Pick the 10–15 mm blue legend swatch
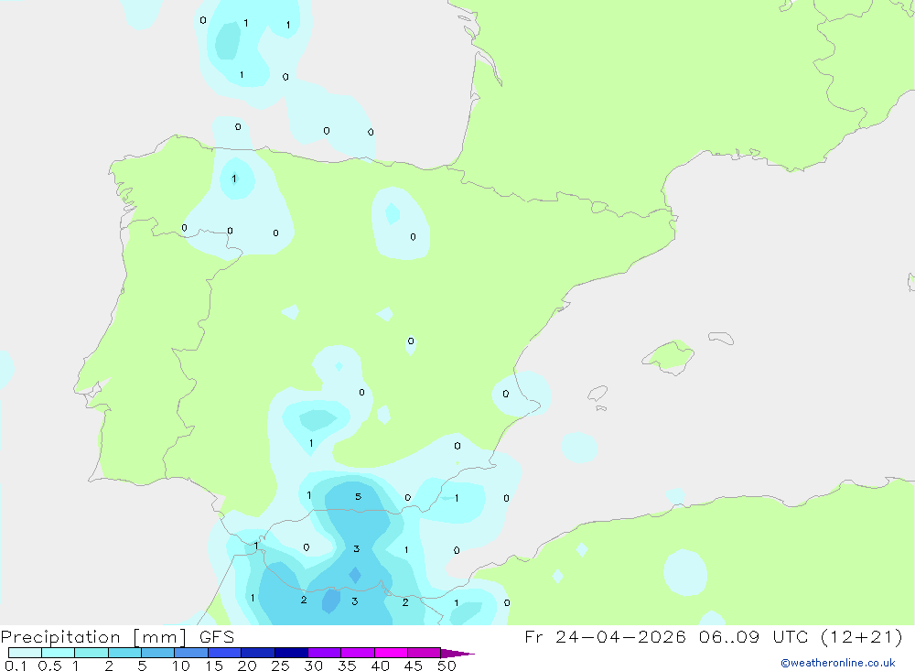The image size is (915, 671). pyautogui.click(x=191, y=653)
